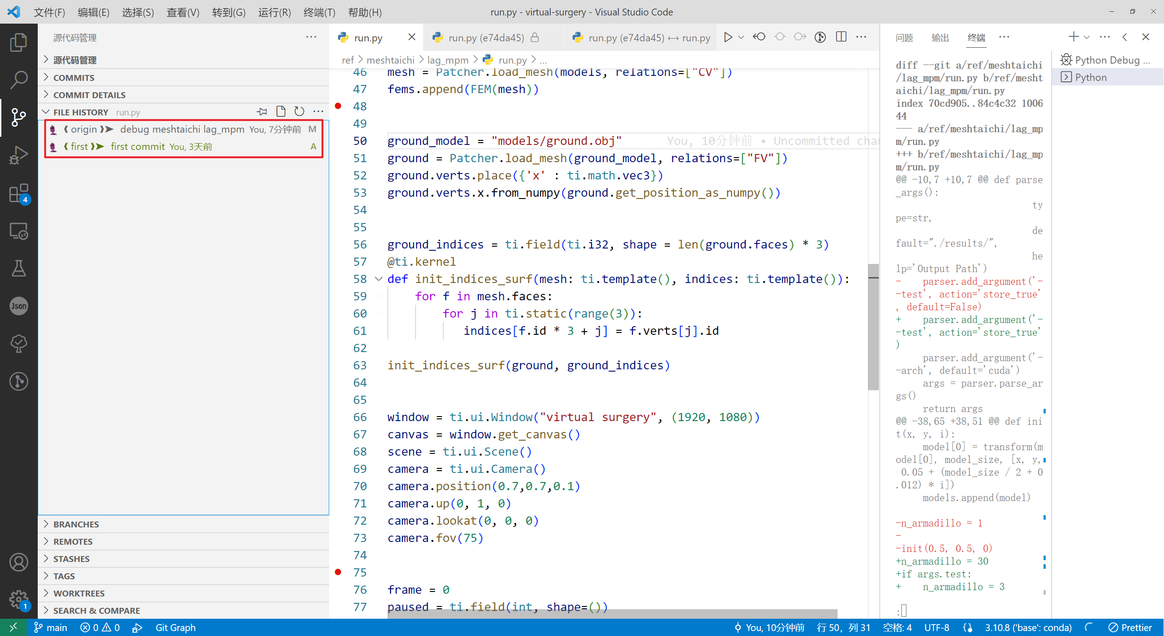Select the 'first commit' history entry

pyautogui.click(x=137, y=147)
